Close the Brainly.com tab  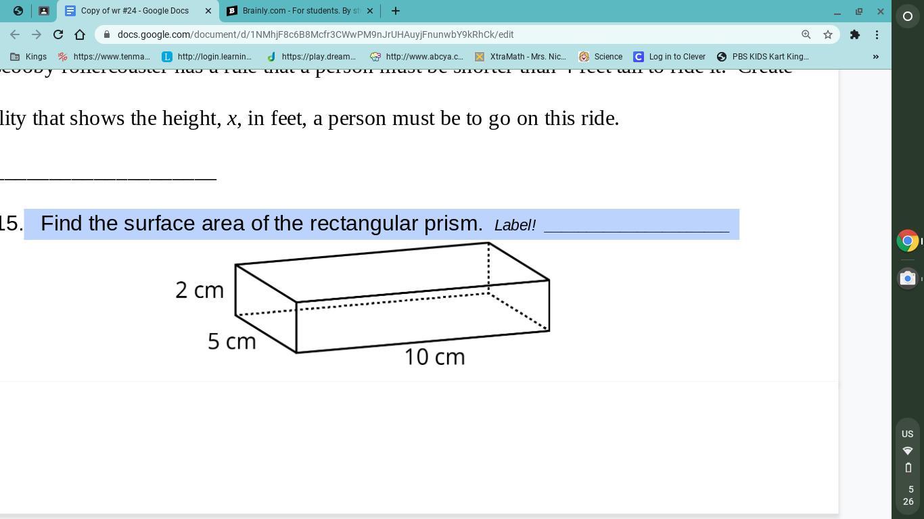pyautogui.click(x=370, y=11)
